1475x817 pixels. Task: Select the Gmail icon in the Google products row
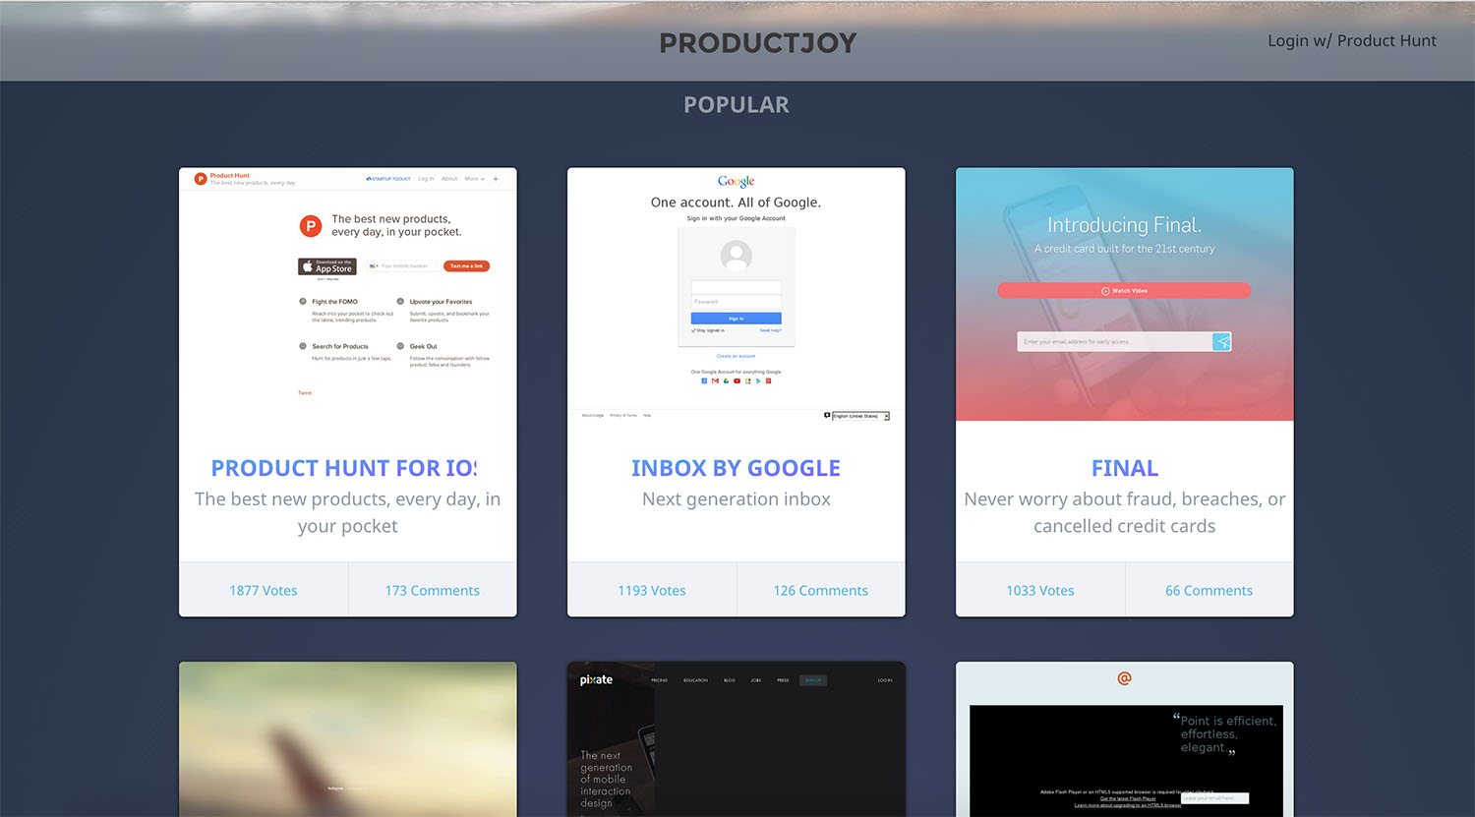pyautogui.click(x=715, y=380)
